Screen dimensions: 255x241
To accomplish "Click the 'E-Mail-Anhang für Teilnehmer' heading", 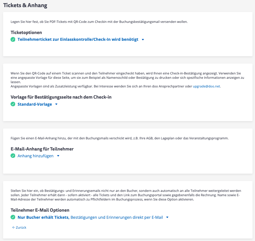I will (x=42, y=149).
